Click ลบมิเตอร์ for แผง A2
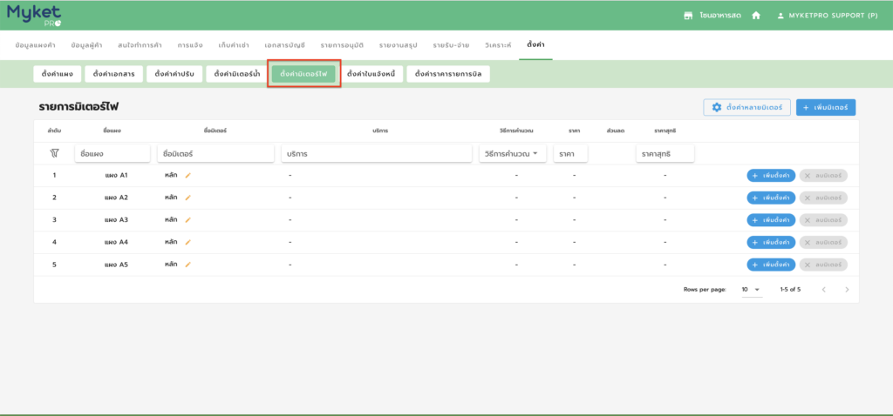Screen dimensions: 893x416 click(823, 198)
